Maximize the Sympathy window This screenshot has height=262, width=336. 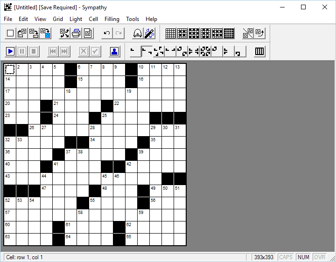tap(303, 7)
